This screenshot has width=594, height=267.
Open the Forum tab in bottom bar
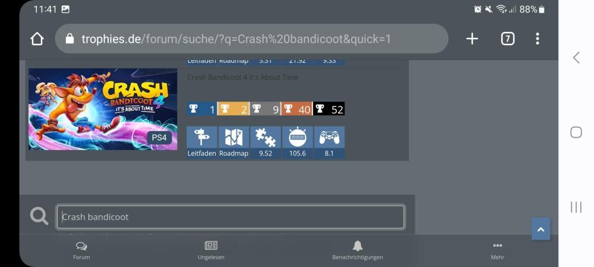pos(81,250)
